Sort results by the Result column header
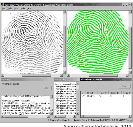This screenshot has height=127, width=133. tap(92, 93)
